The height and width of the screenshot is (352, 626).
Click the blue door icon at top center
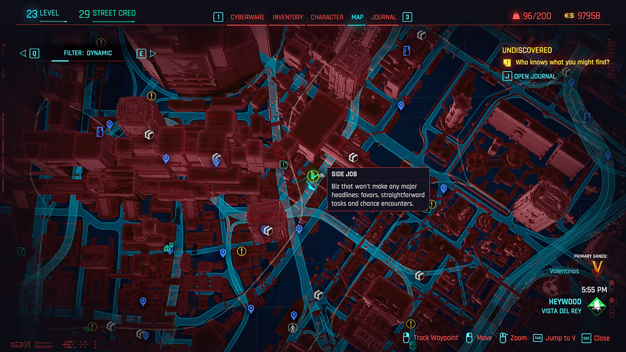[406, 50]
